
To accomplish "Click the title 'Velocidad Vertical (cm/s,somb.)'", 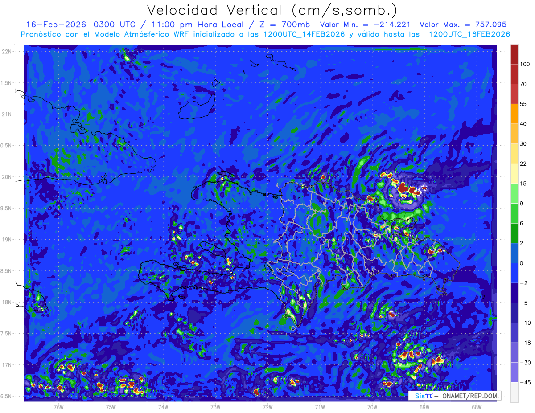I will point(272,10).
